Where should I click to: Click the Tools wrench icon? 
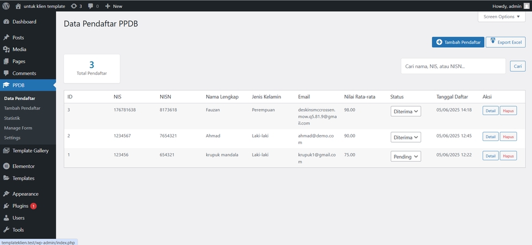[6, 230]
